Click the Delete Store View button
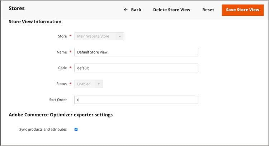 click(172, 10)
